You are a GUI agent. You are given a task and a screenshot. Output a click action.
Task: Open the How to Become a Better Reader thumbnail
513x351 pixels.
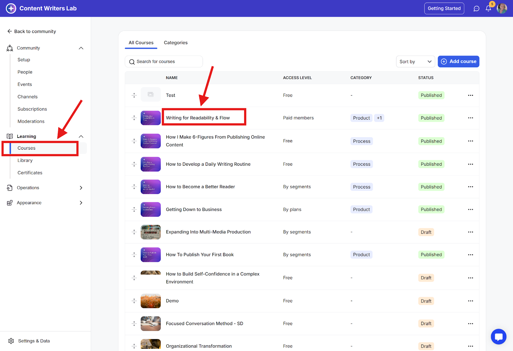point(151,187)
